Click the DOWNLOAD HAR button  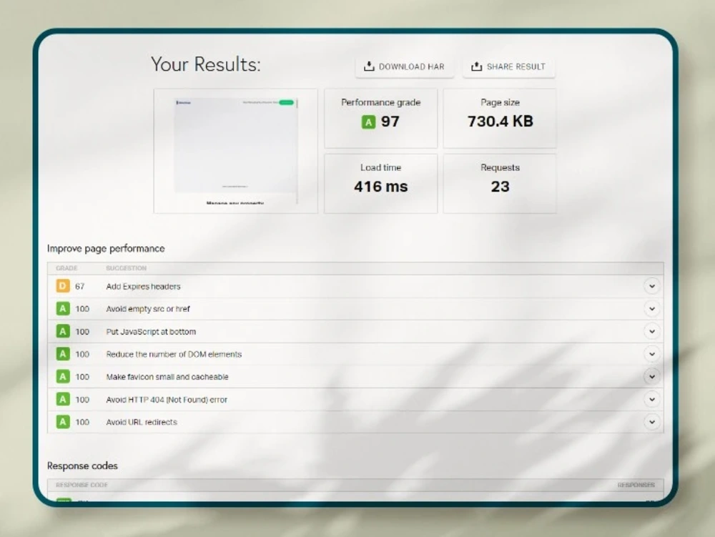[x=405, y=66]
